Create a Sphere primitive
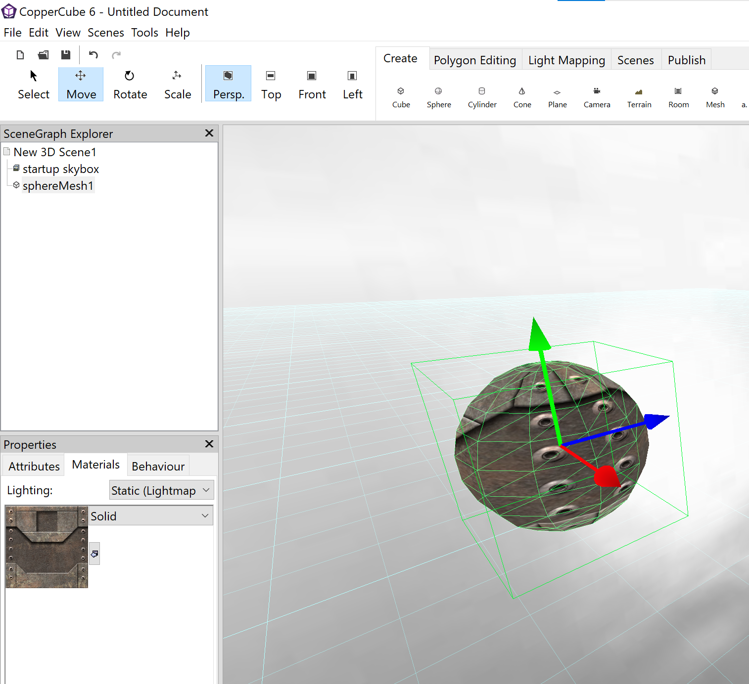 [439, 97]
